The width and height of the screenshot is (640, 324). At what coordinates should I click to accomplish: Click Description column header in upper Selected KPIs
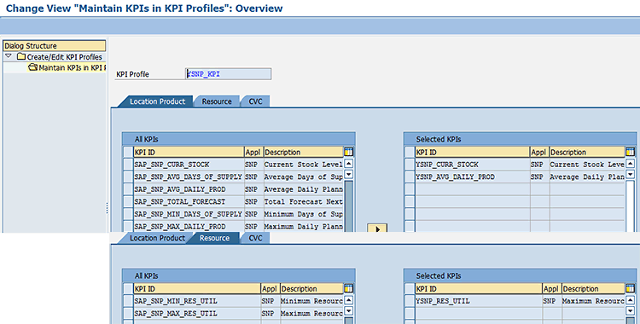[587, 152]
